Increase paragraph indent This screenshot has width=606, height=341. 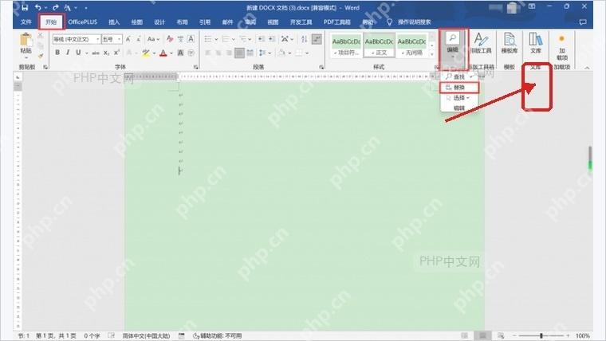point(272,38)
